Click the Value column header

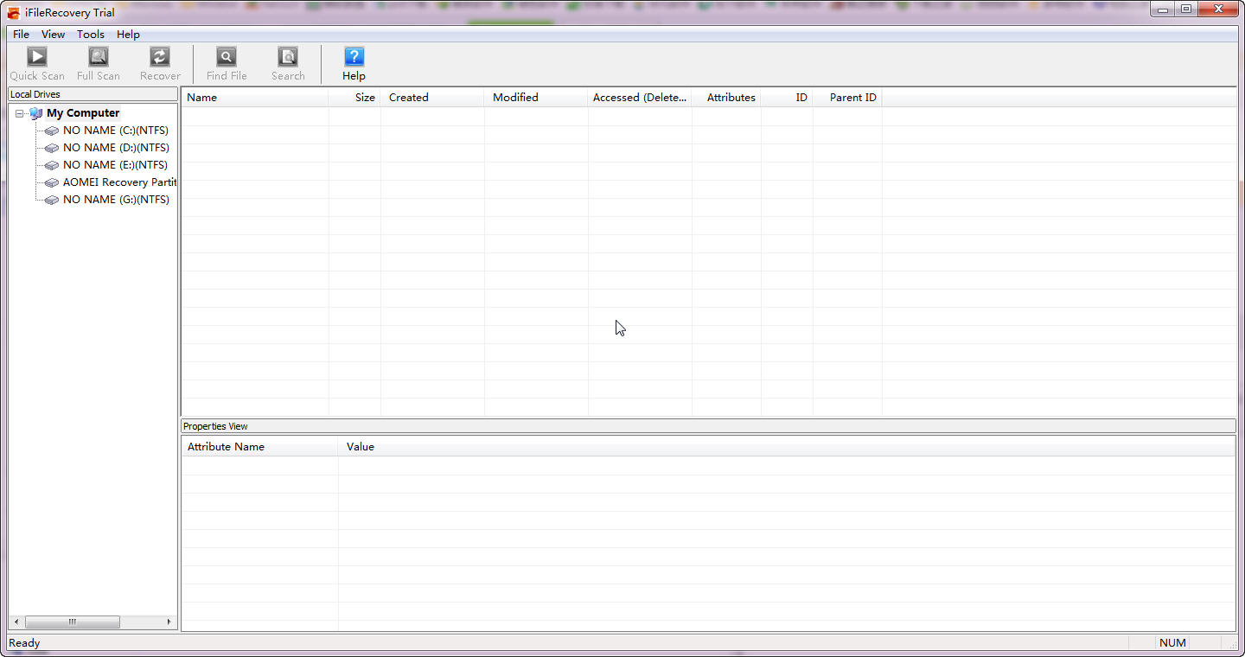pos(786,447)
